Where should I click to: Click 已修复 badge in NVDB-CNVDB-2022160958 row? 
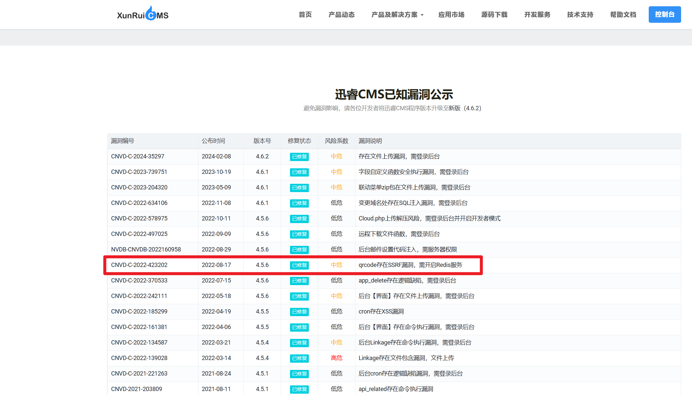(x=299, y=250)
